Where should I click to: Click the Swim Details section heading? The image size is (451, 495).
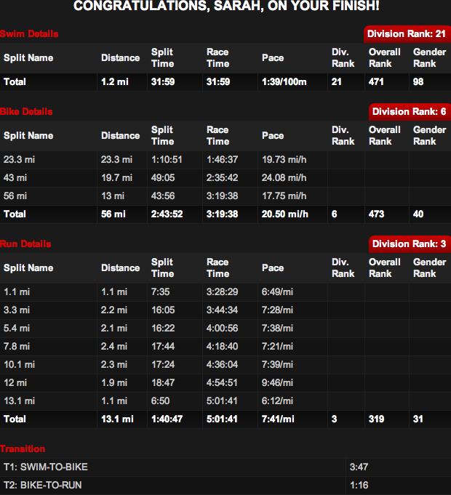(30, 34)
